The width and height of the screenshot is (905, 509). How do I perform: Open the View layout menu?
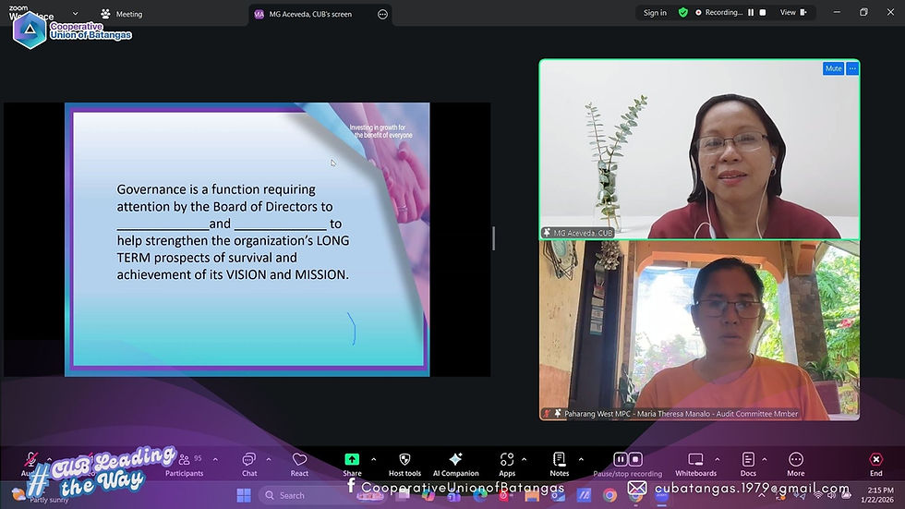(x=793, y=13)
